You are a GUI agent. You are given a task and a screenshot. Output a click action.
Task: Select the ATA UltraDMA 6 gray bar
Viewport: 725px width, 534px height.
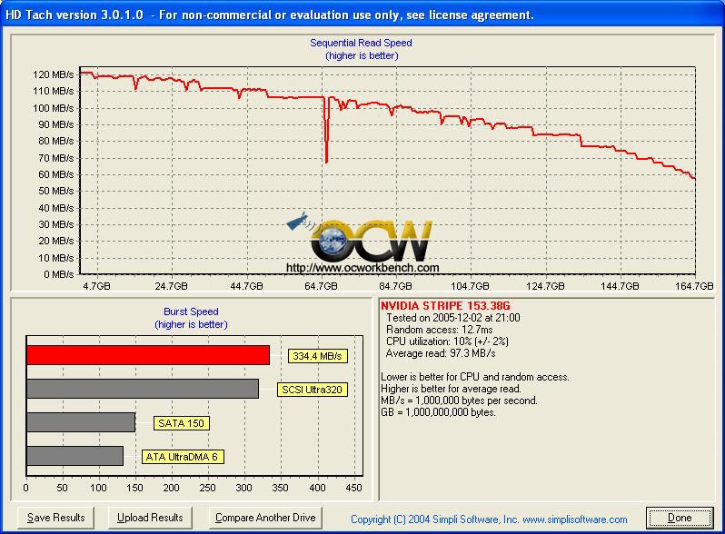point(74,456)
